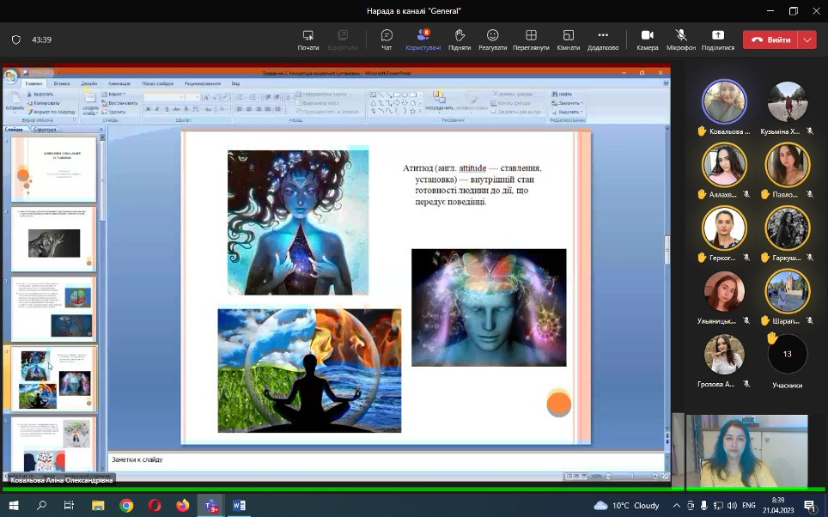The width and height of the screenshot is (828, 517).
Task: Select Ковальова participant video tile
Action: [724, 103]
